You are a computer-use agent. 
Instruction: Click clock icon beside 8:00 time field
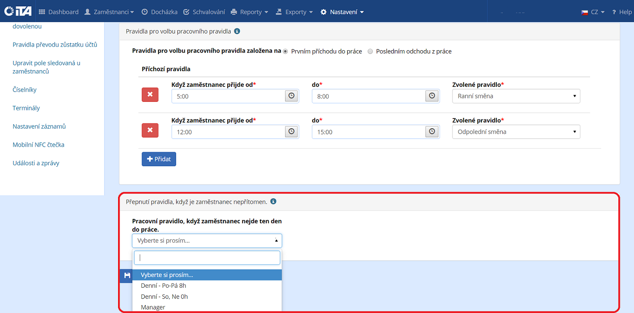pyautogui.click(x=432, y=96)
